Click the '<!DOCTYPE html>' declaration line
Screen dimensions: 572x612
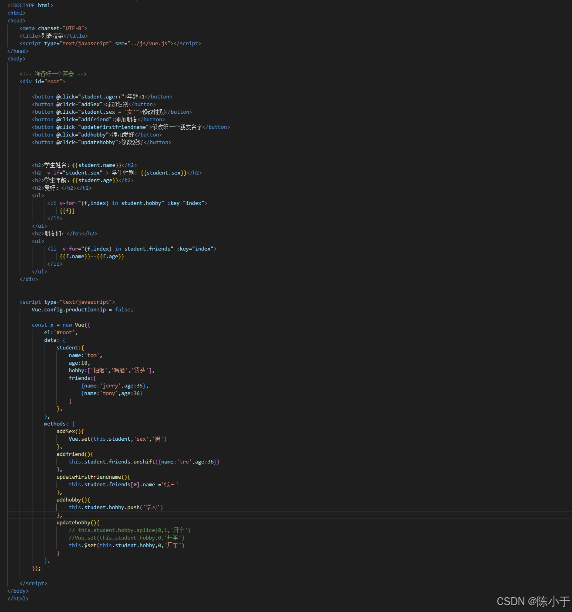click(x=30, y=5)
